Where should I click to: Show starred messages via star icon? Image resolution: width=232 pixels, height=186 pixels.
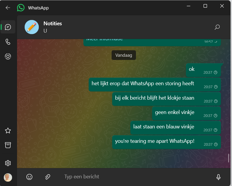[8, 131]
